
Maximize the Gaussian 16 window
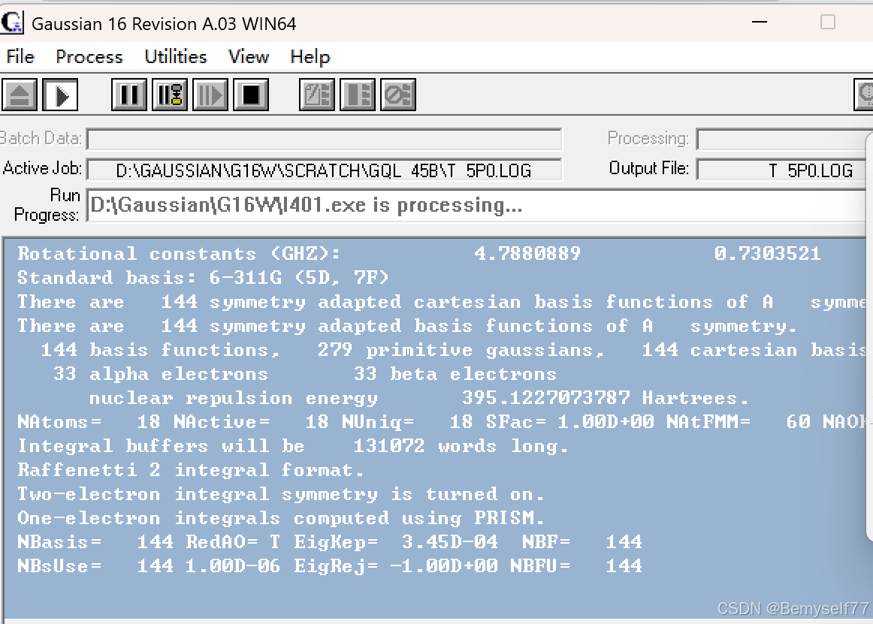(x=828, y=23)
